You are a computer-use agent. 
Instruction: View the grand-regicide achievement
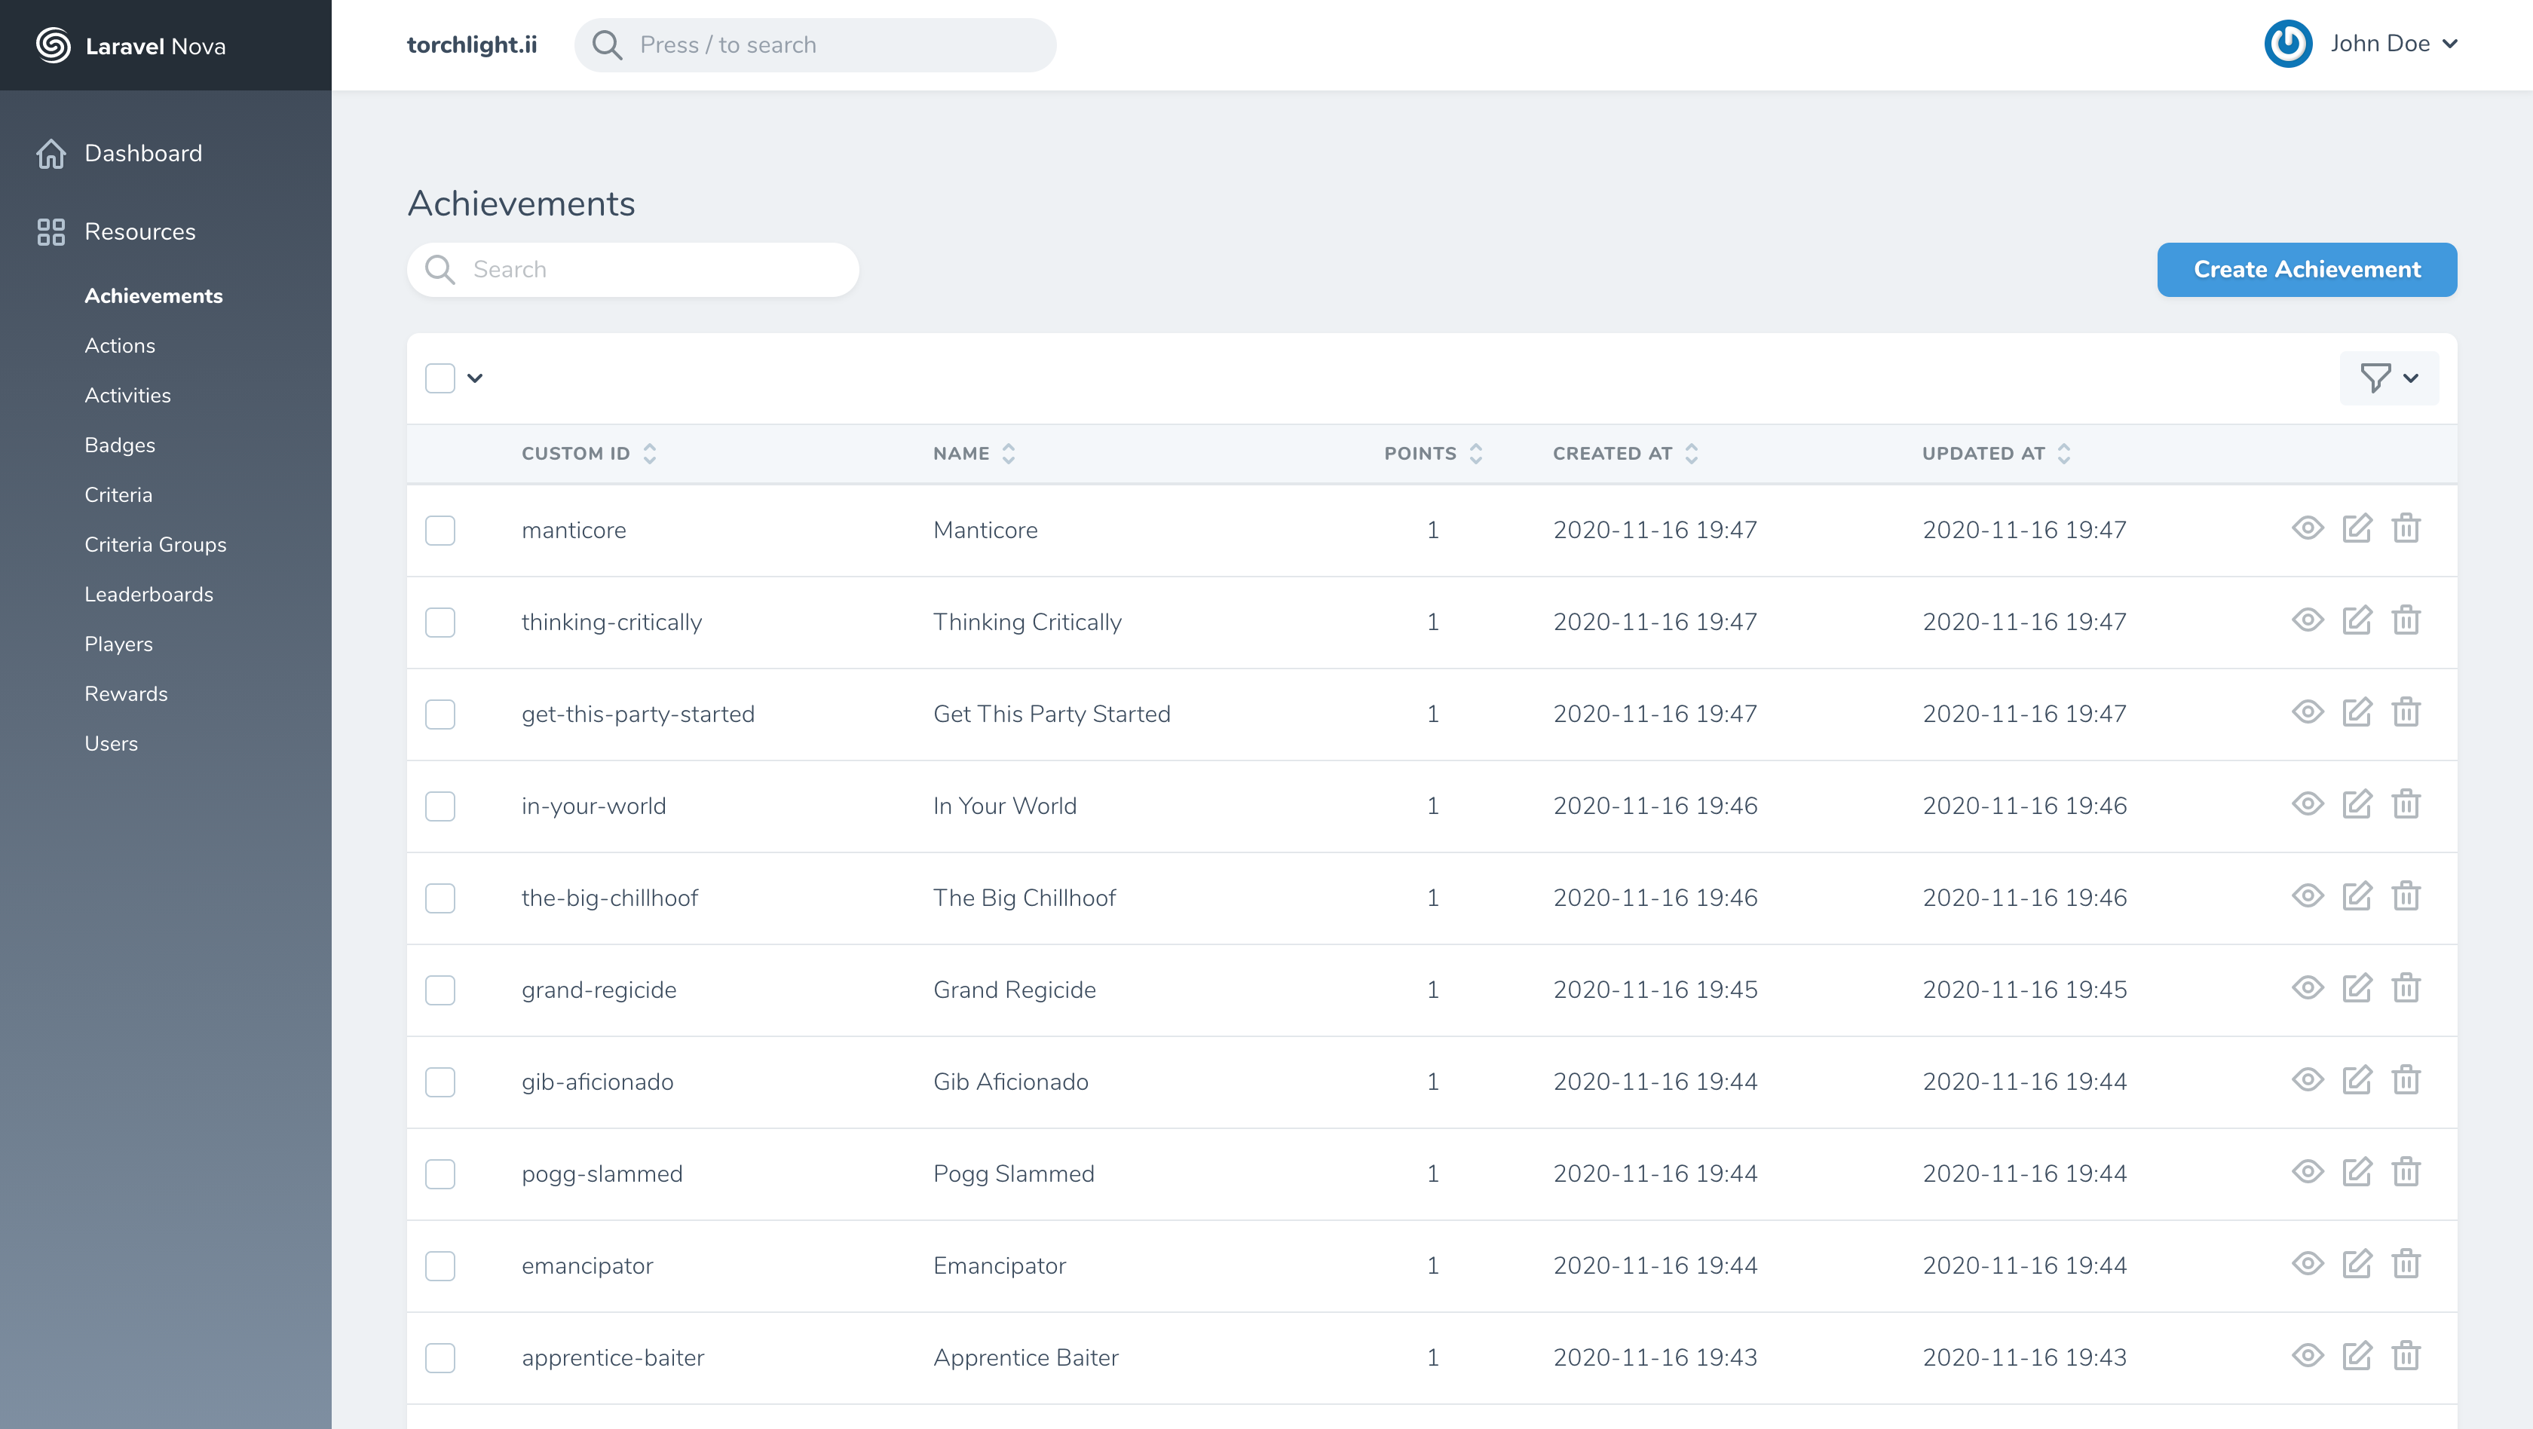click(2307, 988)
